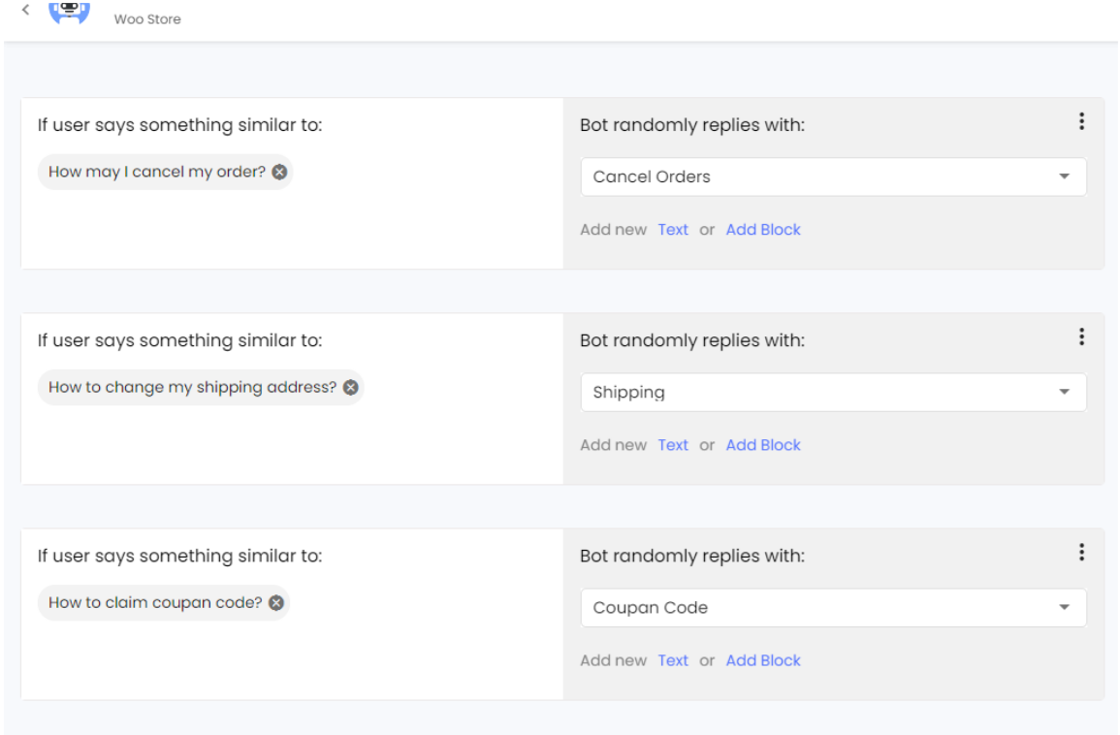Open the Cancel Orders block dropdown
The height and width of the screenshot is (735, 1120).
coord(833,176)
